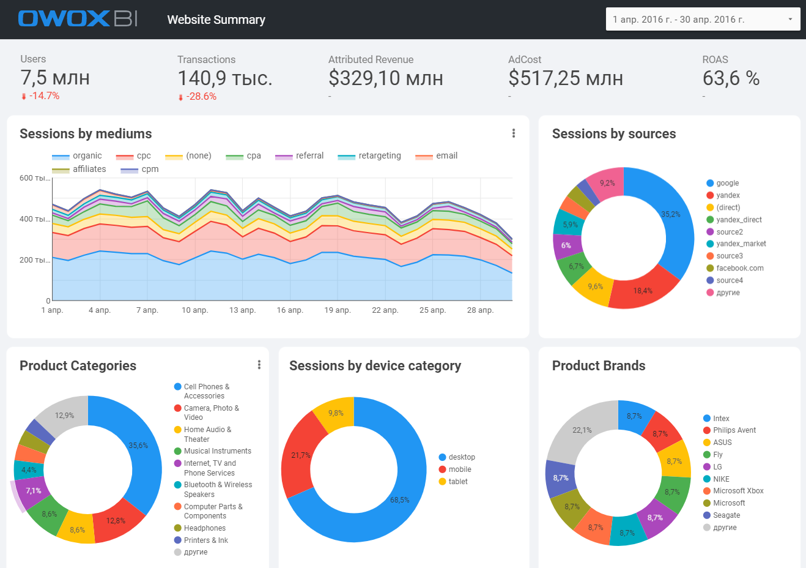Click the 9,2% pink sources slice
The width and height of the screenshot is (806, 568).
click(x=606, y=182)
